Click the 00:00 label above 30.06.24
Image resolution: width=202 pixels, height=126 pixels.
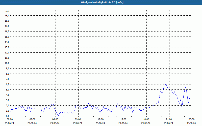click(x=191, y=119)
